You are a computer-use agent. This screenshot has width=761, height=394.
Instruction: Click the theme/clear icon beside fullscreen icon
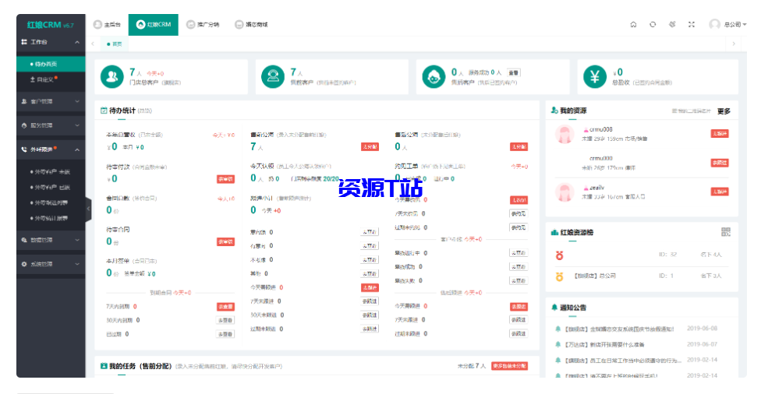(x=672, y=24)
